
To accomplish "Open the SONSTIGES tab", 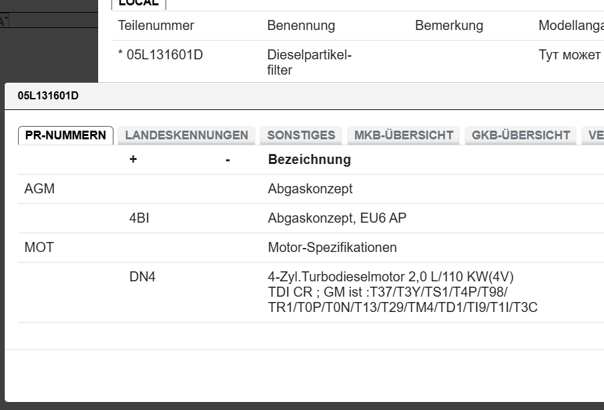I will [301, 135].
